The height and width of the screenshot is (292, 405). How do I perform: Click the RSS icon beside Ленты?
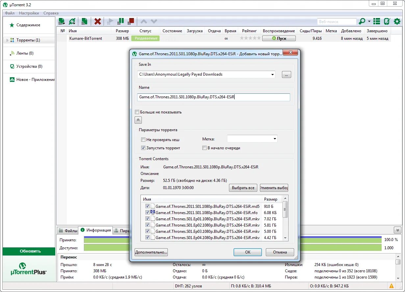(x=12, y=53)
